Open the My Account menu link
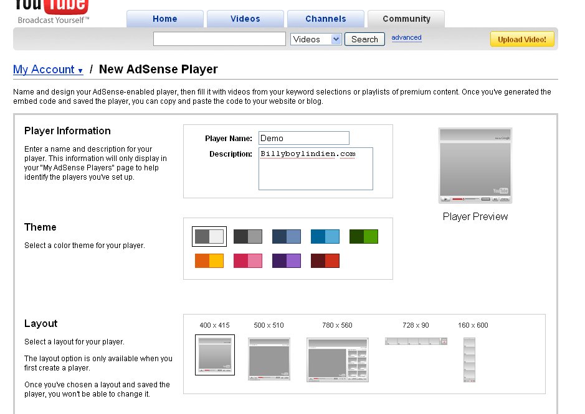This screenshot has height=414, width=585. point(48,70)
